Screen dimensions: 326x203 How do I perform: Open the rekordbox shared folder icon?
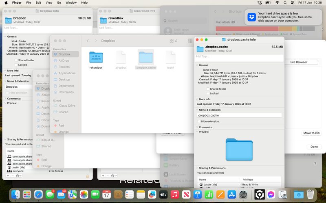(96, 58)
